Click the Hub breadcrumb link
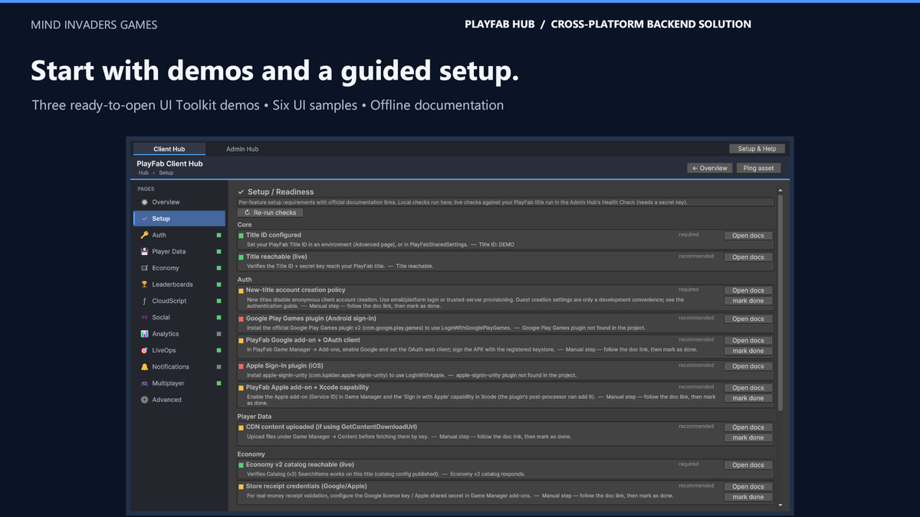 pyautogui.click(x=143, y=173)
